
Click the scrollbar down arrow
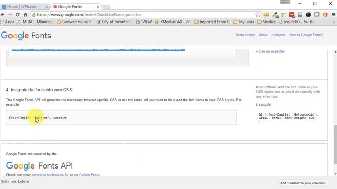(x=335, y=174)
